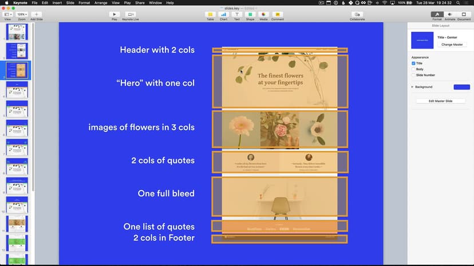Add a Text box
Viewport: 474px width, 266px height.
point(237,14)
